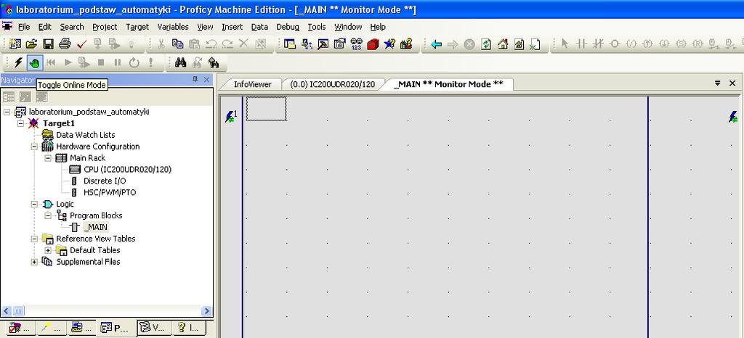Click the circular Reset arrow icon in run toolbar
The height and width of the screenshot is (338, 744).
(x=134, y=62)
